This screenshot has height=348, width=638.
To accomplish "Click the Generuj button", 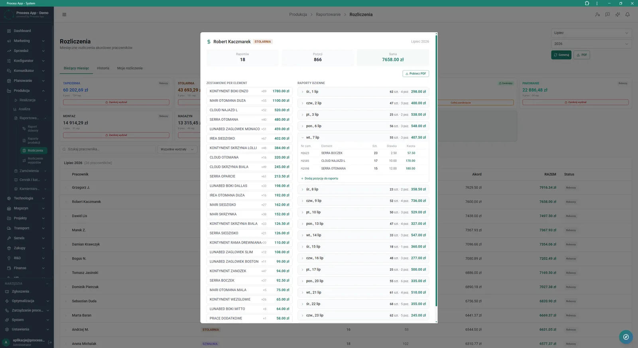I will click(561, 55).
